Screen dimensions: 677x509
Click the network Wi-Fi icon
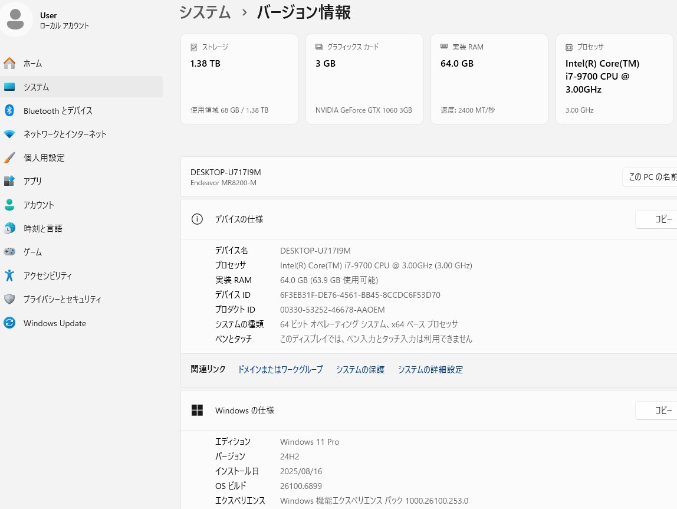coord(9,134)
